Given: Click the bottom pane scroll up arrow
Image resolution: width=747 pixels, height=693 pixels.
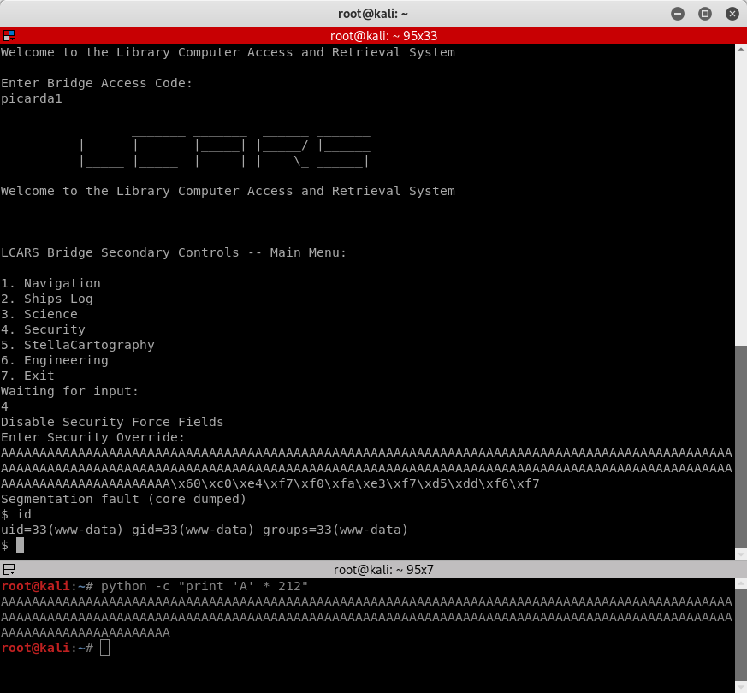Looking at the screenshot, I should click(x=741, y=583).
